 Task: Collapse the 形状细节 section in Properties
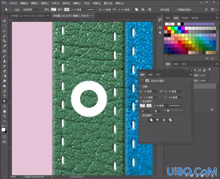coord(141,101)
